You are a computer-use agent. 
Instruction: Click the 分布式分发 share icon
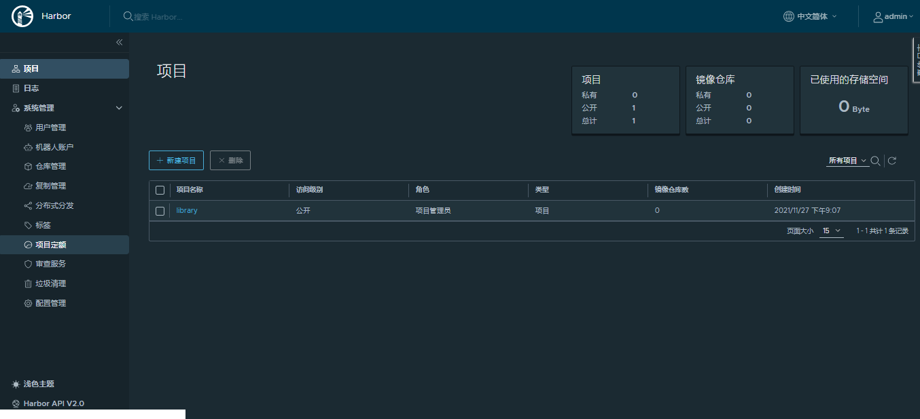click(x=28, y=205)
